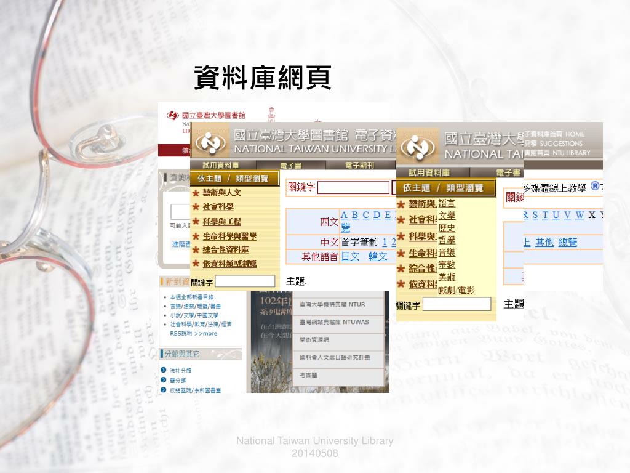Screen dimensions: 630x473
Task: Open the 電子期刊 tab
Action: [359, 165]
